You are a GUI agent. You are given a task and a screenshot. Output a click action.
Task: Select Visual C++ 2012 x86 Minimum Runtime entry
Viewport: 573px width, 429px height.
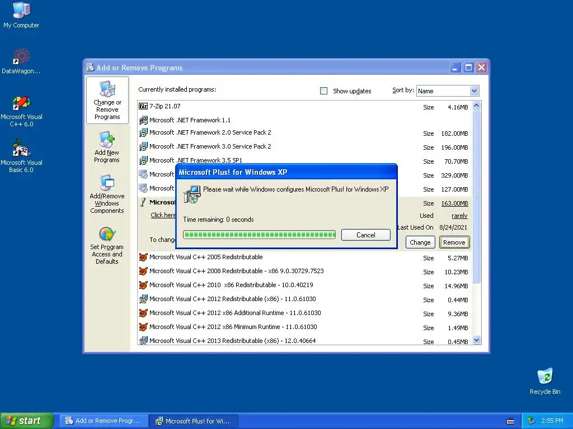pos(305,327)
